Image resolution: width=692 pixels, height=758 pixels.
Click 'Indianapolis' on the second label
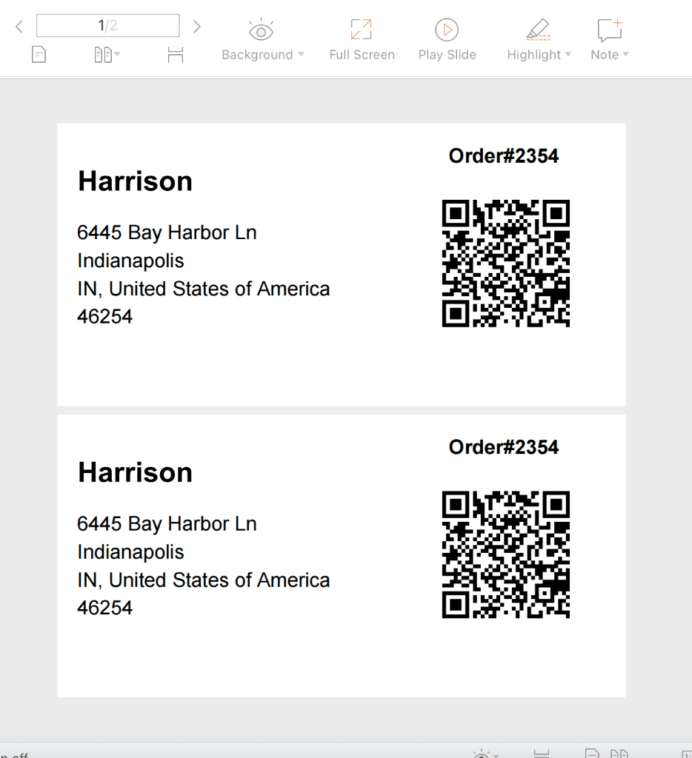point(130,552)
